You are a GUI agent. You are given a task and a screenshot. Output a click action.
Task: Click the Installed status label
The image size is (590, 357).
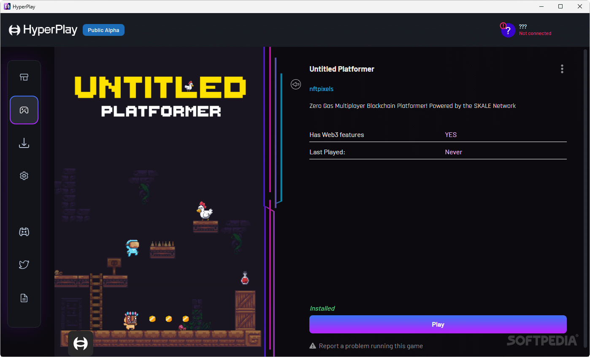tap(322, 309)
